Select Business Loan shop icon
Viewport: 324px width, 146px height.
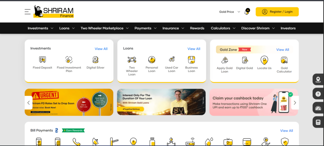(x=191, y=60)
